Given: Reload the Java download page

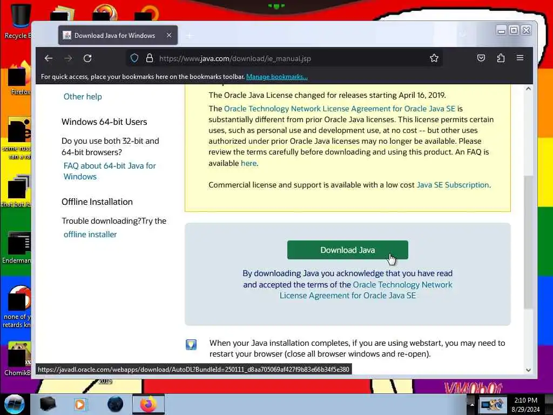Looking at the screenshot, I should 87,58.
